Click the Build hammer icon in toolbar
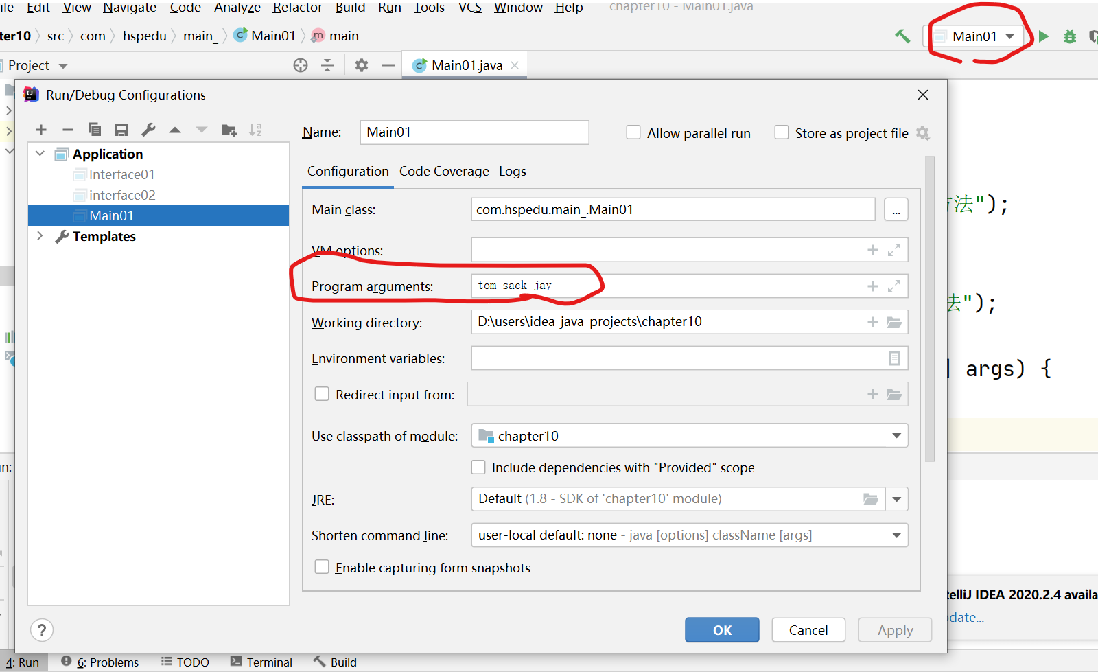The width and height of the screenshot is (1098, 672). pos(902,36)
